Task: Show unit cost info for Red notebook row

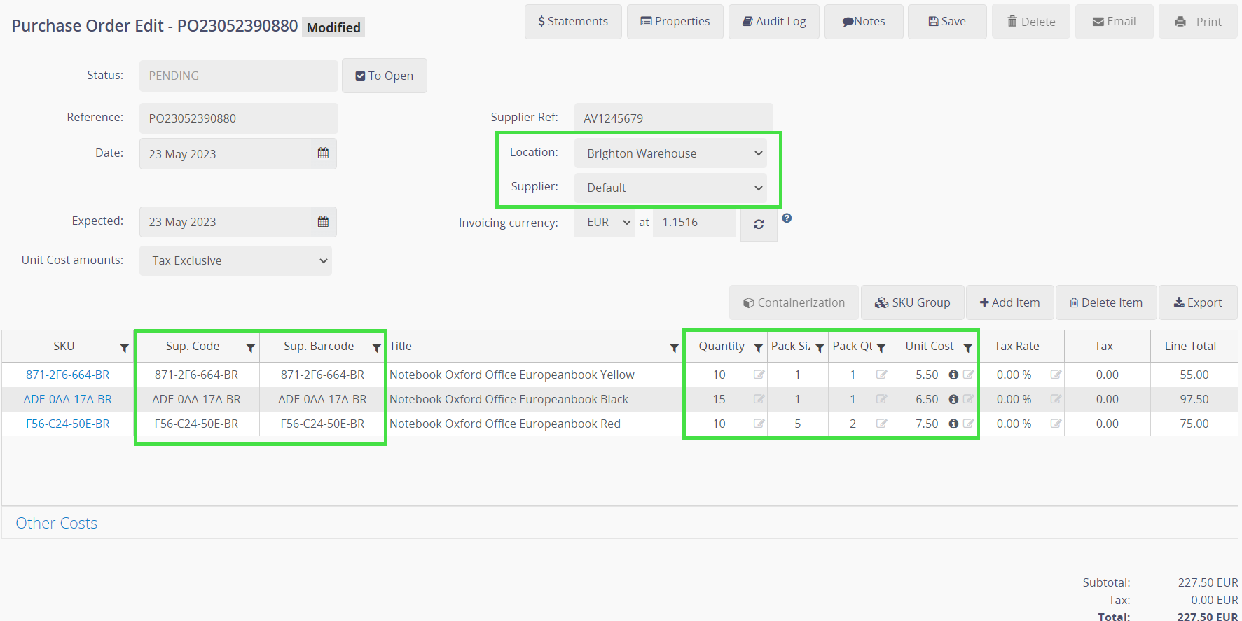Action: click(x=953, y=424)
